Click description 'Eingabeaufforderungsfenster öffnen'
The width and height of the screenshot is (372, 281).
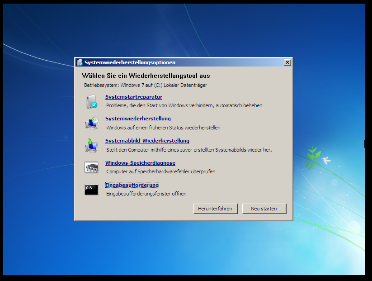tap(146, 194)
